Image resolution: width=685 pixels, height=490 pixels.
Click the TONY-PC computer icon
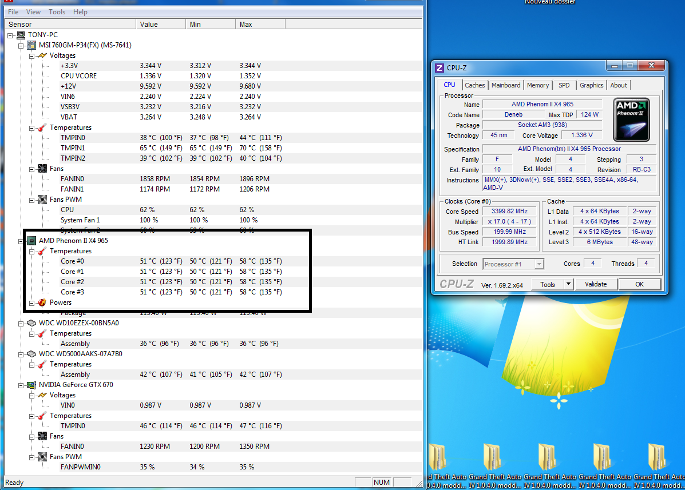pyautogui.click(x=21, y=35)
